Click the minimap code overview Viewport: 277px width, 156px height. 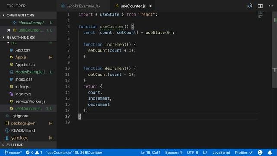click(x=262, y=15)
